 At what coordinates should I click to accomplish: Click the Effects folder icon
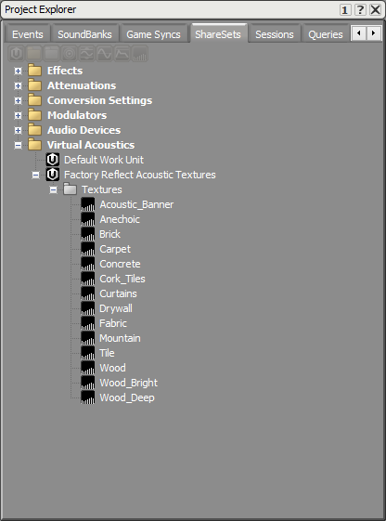coord(35,71)
